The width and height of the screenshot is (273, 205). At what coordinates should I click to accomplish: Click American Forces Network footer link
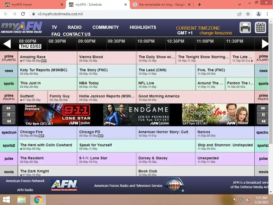25,181
